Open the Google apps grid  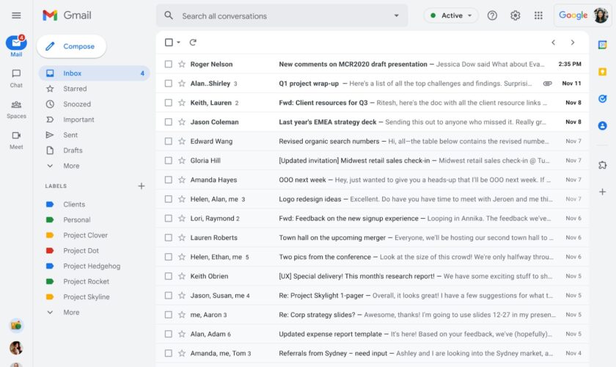point(538,15)
